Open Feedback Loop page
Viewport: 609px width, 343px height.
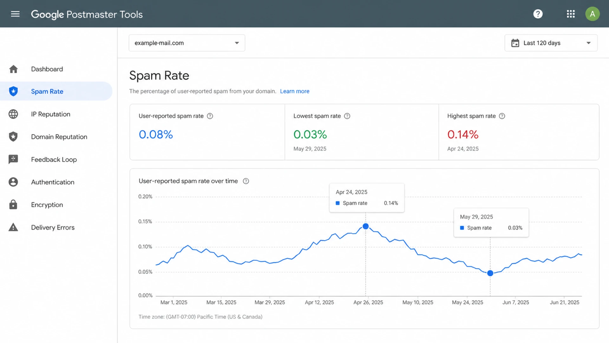point(56,159)
